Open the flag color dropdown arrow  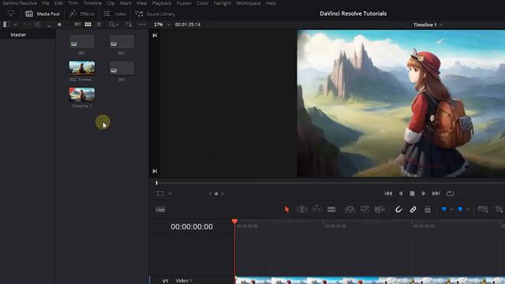451,210
